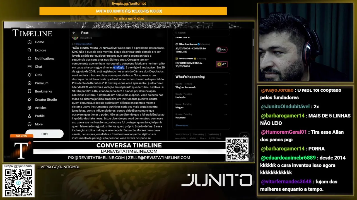Open Cookie Policy link
Screen dimensions: 357x200
[213, 134]
